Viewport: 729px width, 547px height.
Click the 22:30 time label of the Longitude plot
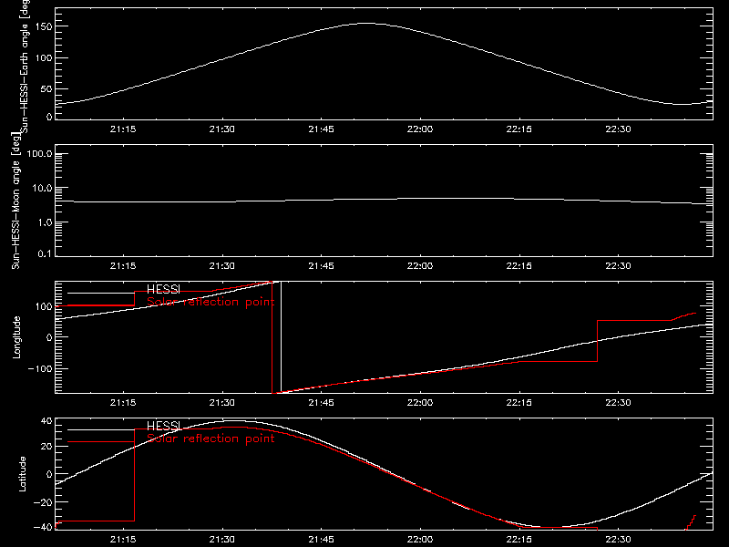[619, 403]
